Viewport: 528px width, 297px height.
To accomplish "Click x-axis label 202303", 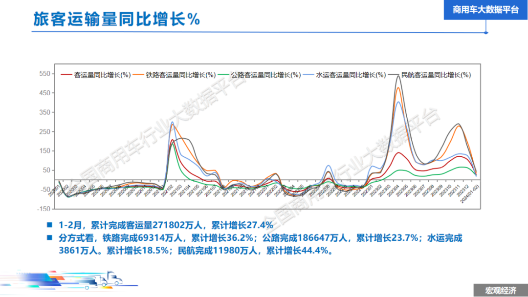I will coord(384,191).
